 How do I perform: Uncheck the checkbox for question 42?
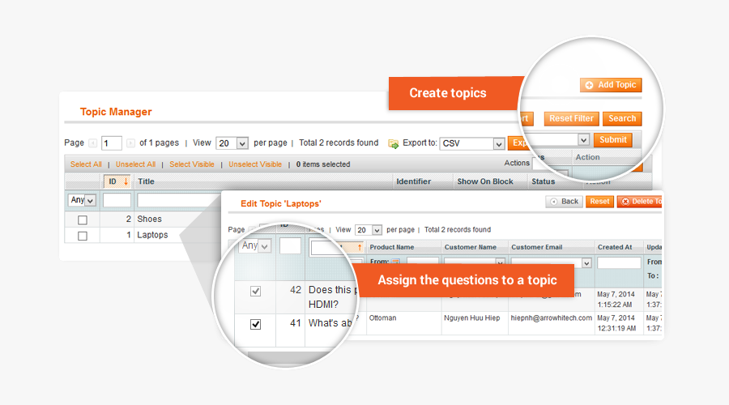click(x=255, y=291)
